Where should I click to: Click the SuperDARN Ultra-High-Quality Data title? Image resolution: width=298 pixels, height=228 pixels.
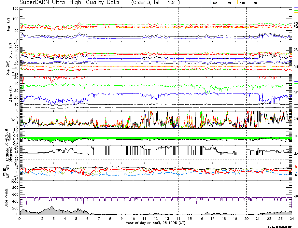pyautogui.click(x=69, y=3)
